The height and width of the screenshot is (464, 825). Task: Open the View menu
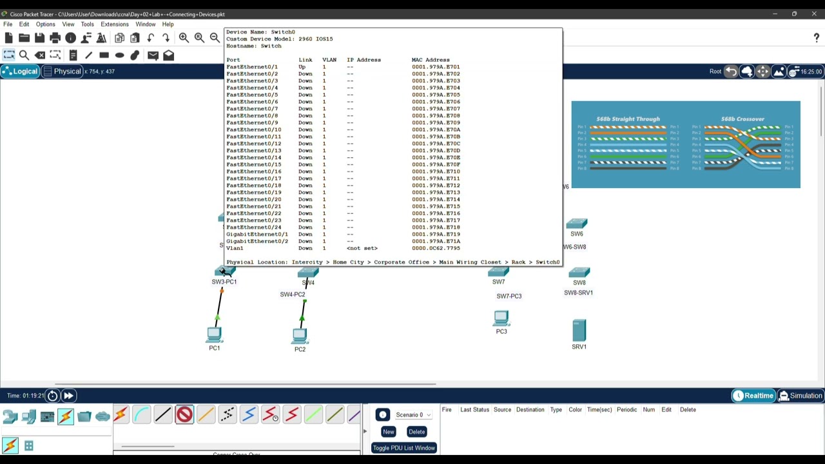coord(68,24)
